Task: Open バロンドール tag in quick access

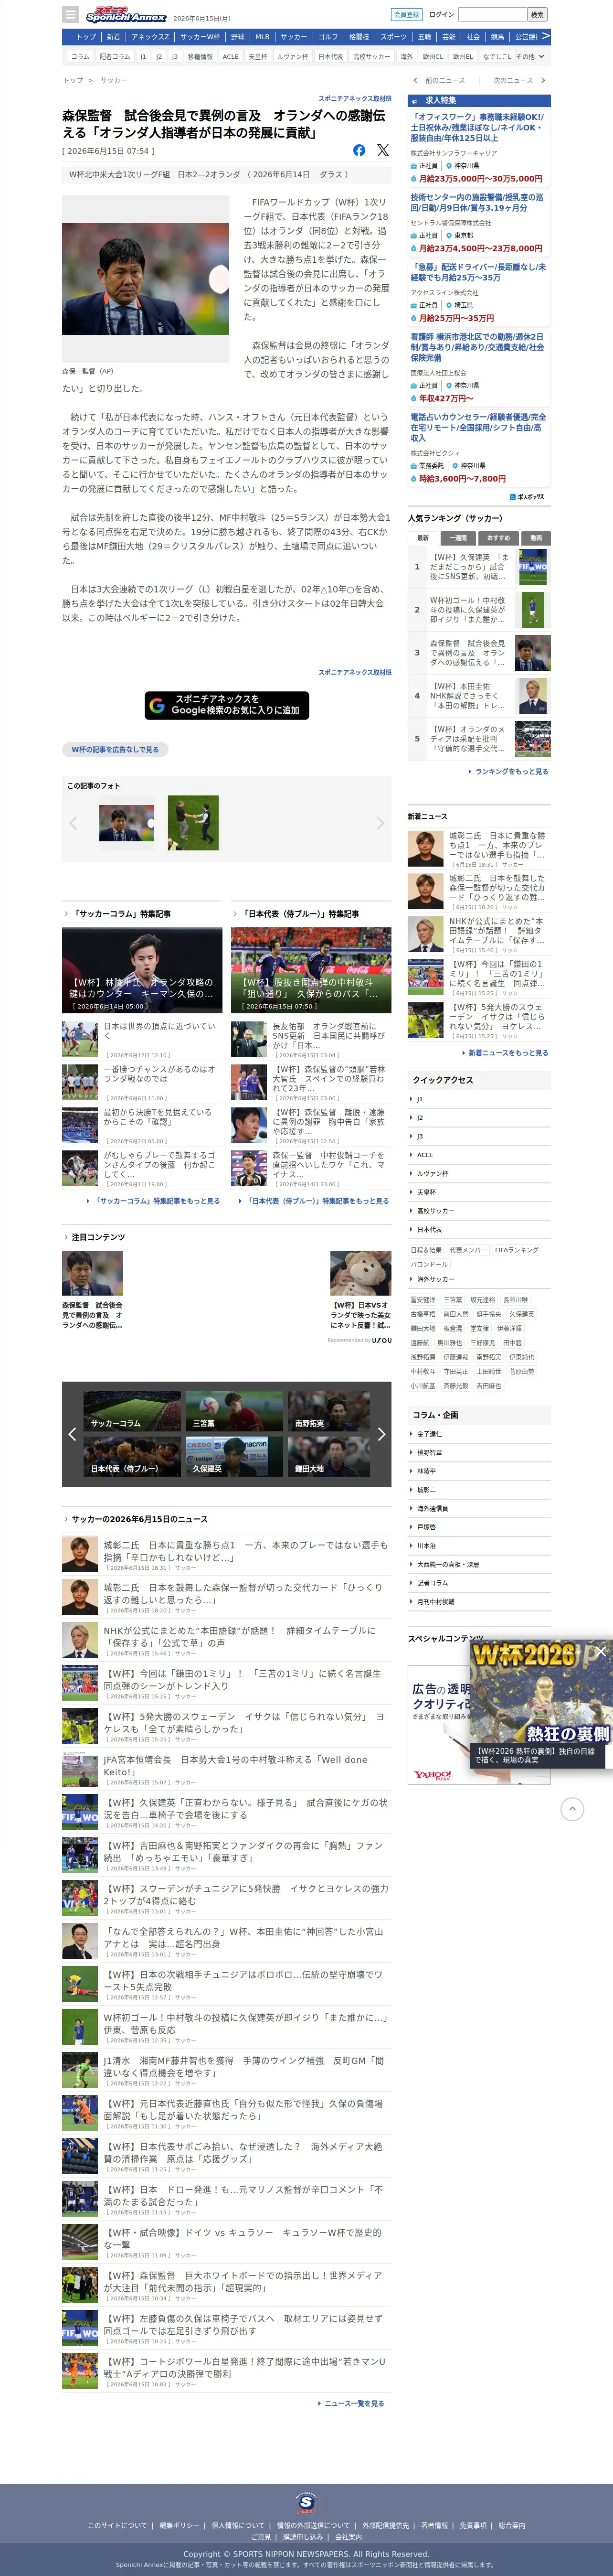Action: (x=429, y=1264)
